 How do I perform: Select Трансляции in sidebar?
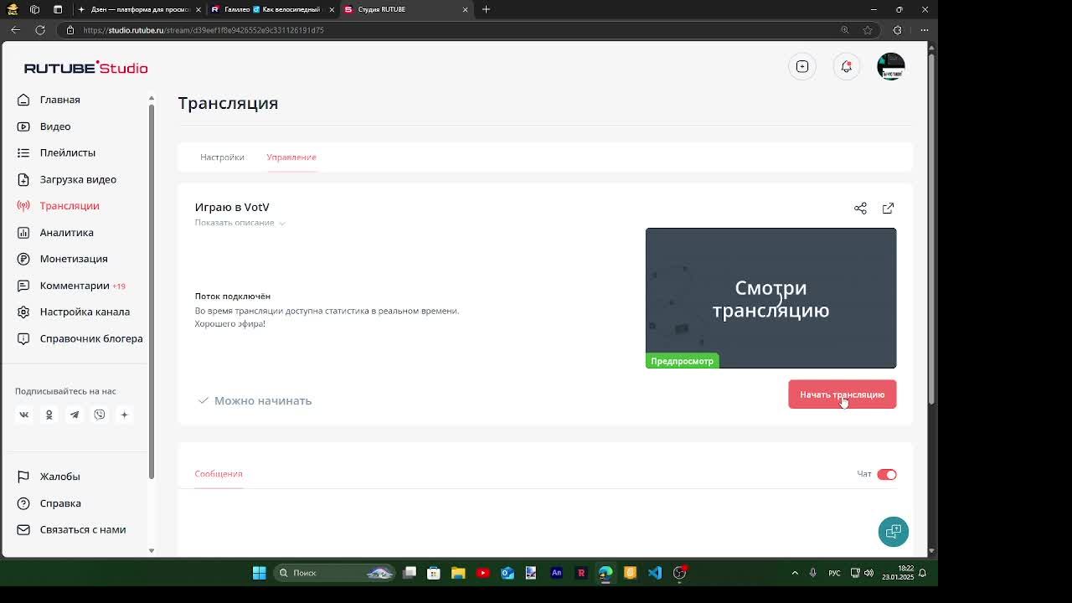pyautogui.click(x=59, y=205)
